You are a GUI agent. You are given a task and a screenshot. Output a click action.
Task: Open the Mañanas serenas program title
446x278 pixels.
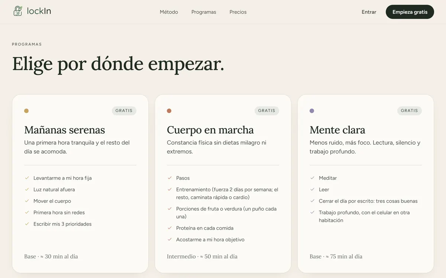pyautogui.click(x=65, y=130)
